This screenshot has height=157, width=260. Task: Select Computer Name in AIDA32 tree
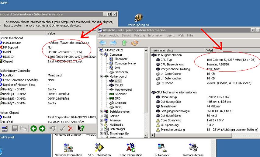(x=125, y=63)
